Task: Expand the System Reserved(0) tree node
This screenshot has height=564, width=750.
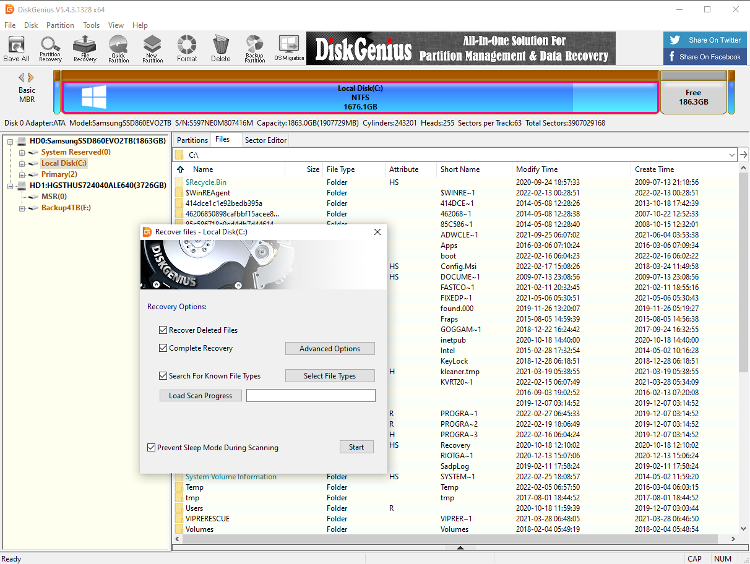Action: tap(22, 152)
